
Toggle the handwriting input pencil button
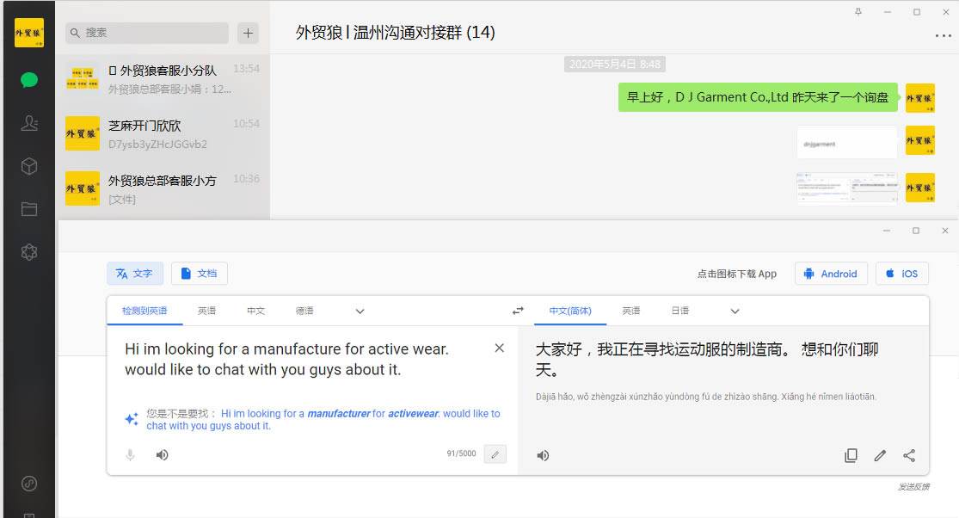click(495, 454)
